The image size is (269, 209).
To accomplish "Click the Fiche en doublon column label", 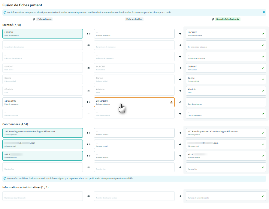I will (134, 19).
